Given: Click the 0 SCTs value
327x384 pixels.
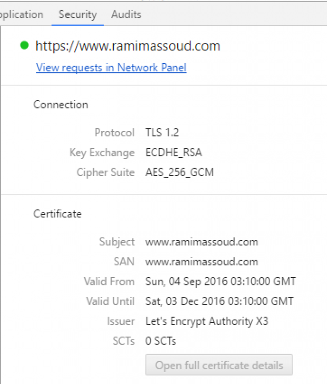Looking at the screenshot, I should click(x=161, y=341).
